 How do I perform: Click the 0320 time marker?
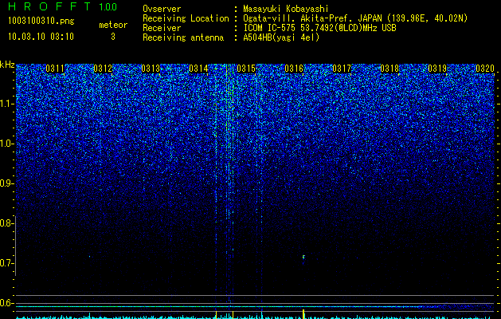485,69
